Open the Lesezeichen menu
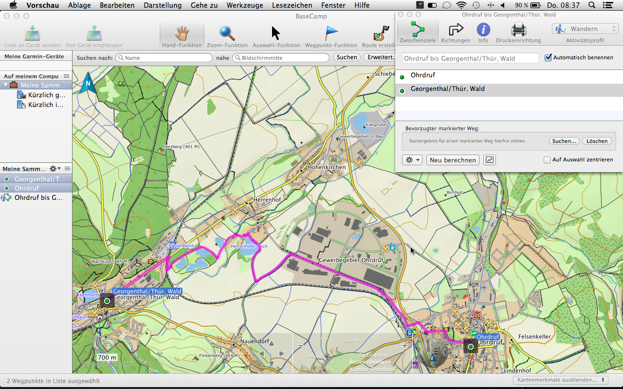Viewport: 623px width, 389px height. pyautogui.click(x=292, y=5)
